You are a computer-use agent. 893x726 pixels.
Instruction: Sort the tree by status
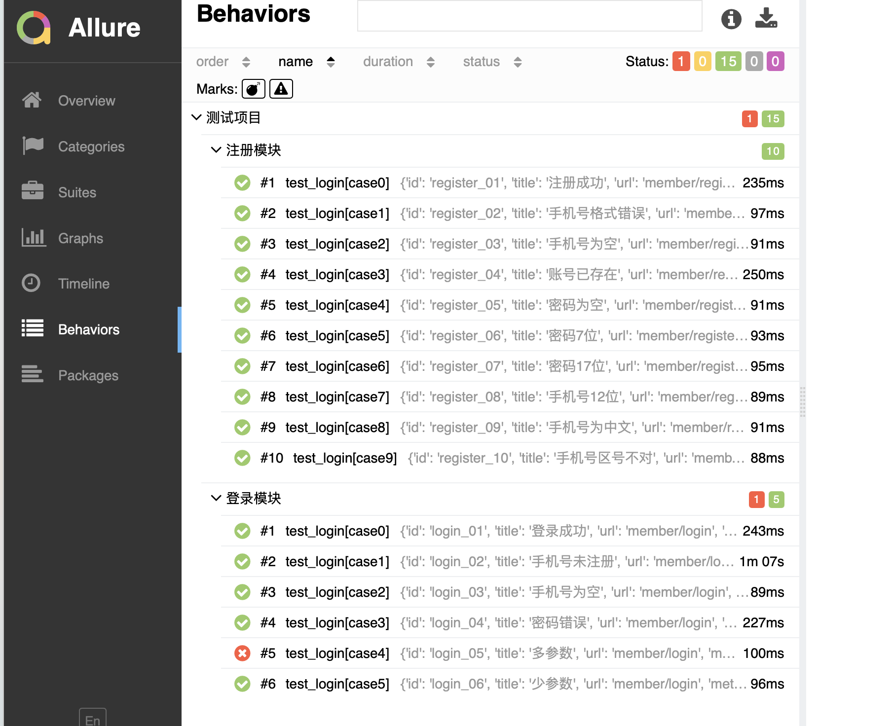492,62
